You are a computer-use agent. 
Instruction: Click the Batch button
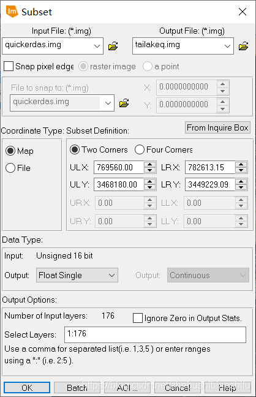[77, 388]
